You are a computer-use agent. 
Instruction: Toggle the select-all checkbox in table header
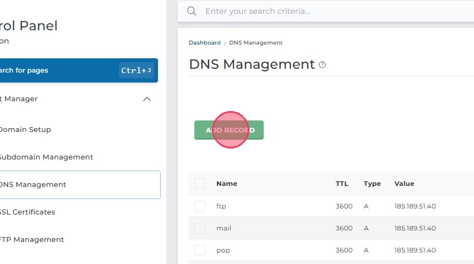click(200, 184)
